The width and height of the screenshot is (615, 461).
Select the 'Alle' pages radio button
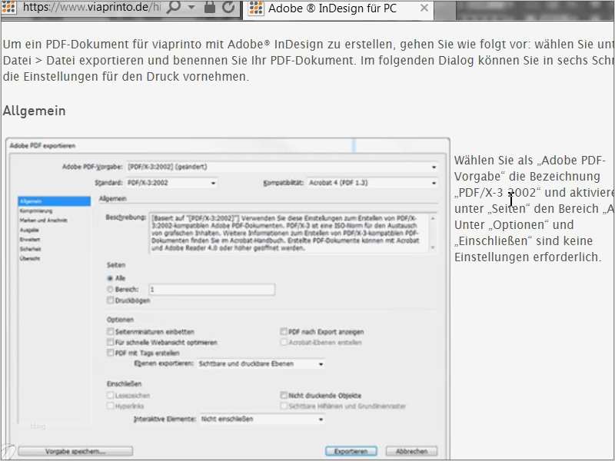110,278
